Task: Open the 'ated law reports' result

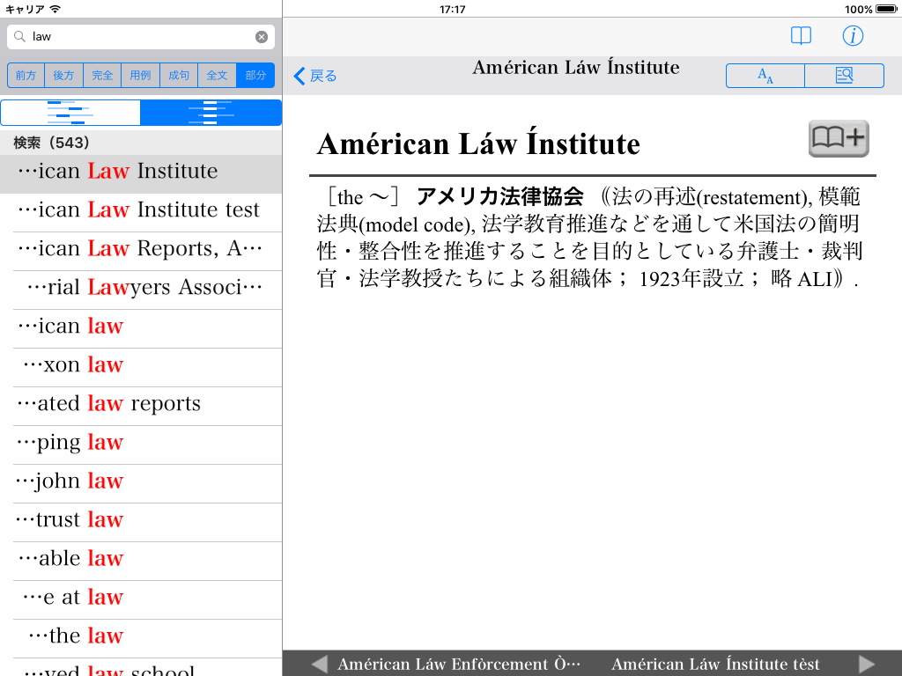Action: 141,404
